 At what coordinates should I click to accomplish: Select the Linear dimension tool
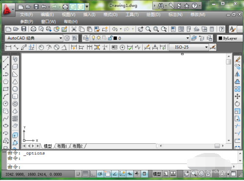8,48
